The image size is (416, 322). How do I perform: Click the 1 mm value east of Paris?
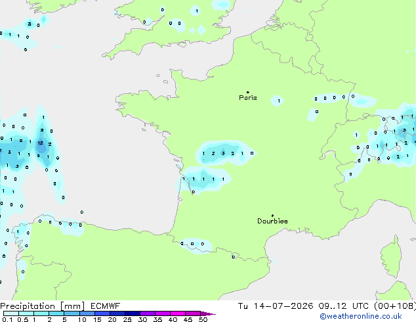pyautogui.click(x=279, y=101)
